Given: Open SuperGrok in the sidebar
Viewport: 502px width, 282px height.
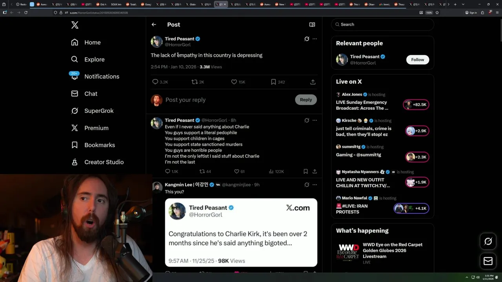Looking at the screenshot, I should point(92,111).
